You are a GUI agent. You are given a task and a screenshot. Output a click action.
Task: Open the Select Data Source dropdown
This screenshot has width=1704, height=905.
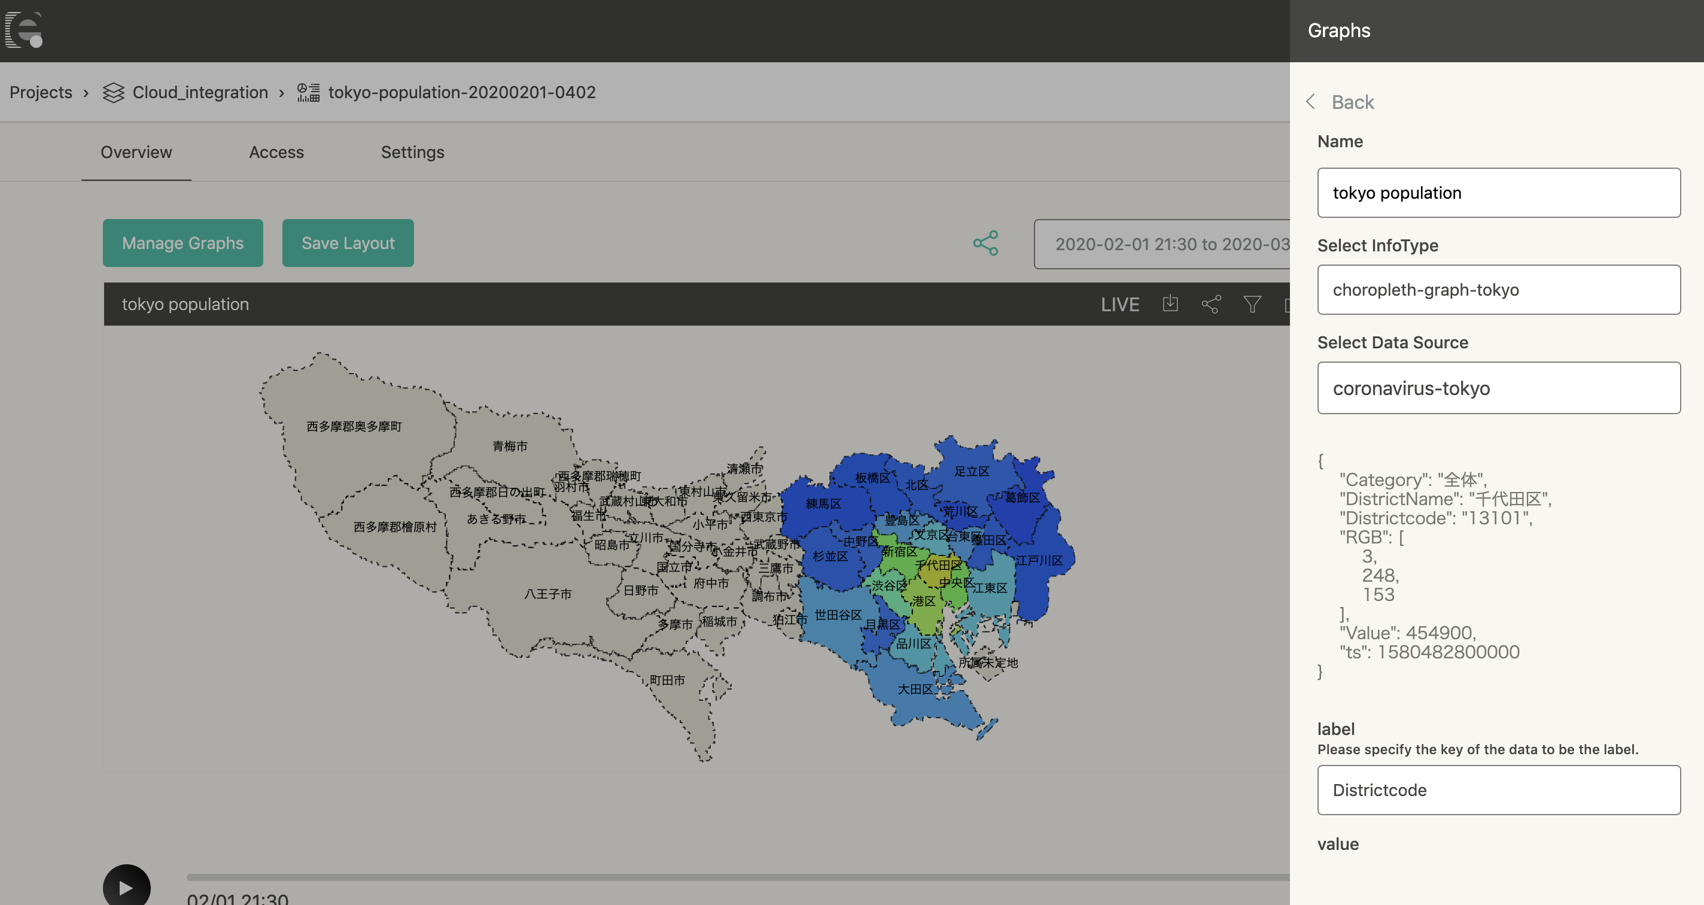pos(1498,388)
